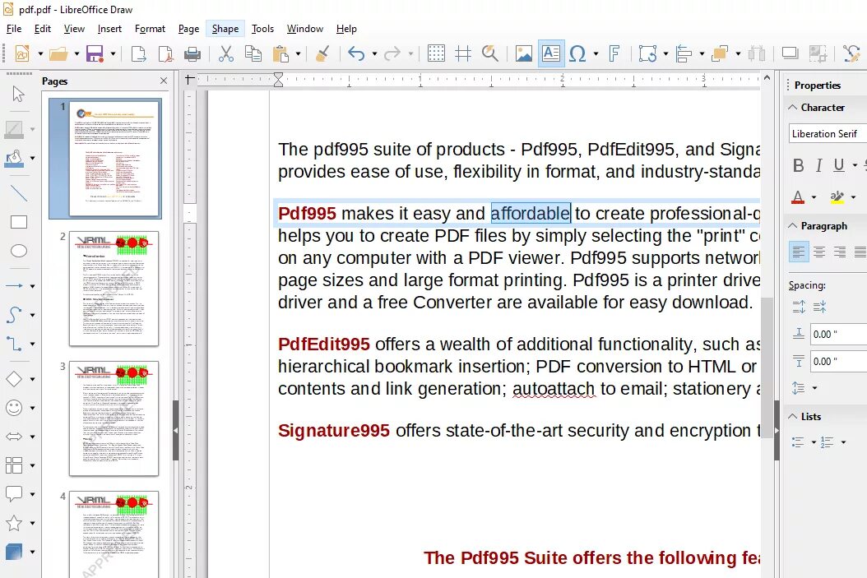Image resolution: width=867 pixels, height=578 pixels.
Task: Undo the last action
Action: point(357,53)
